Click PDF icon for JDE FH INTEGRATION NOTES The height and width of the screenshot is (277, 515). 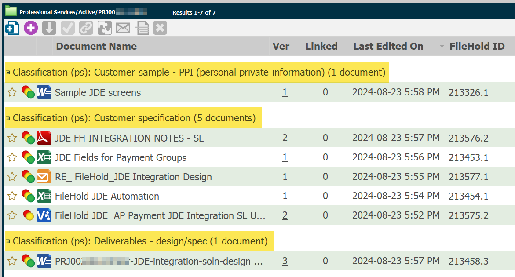click(x=44, y=138)
